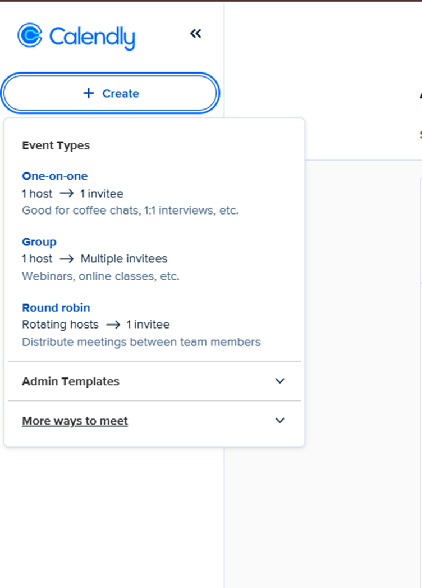Click the Event Types heading
This screenshot has width=422, height=588.
(x=56, y=145)
